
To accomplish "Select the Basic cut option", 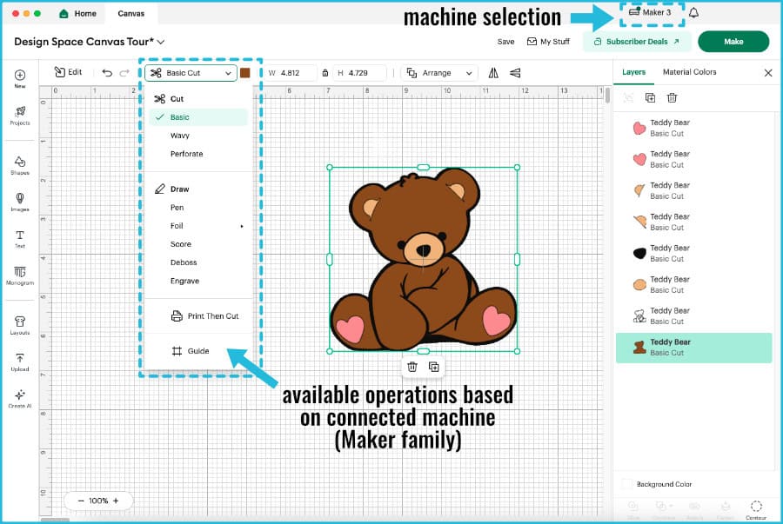I will pos(198,117).
